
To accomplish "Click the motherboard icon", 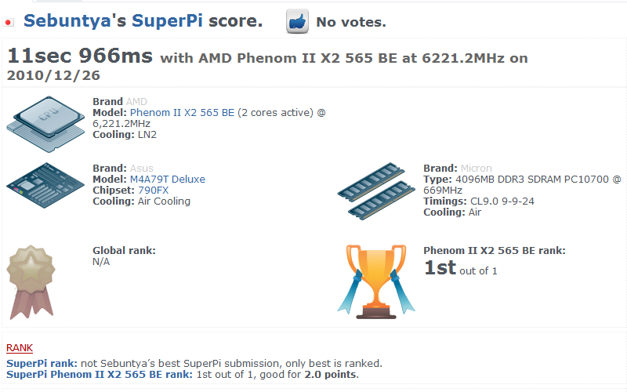I will 45,185.
